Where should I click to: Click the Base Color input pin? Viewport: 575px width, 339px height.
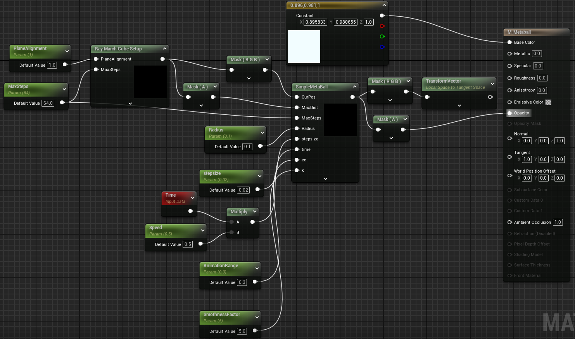coord(510,42)
